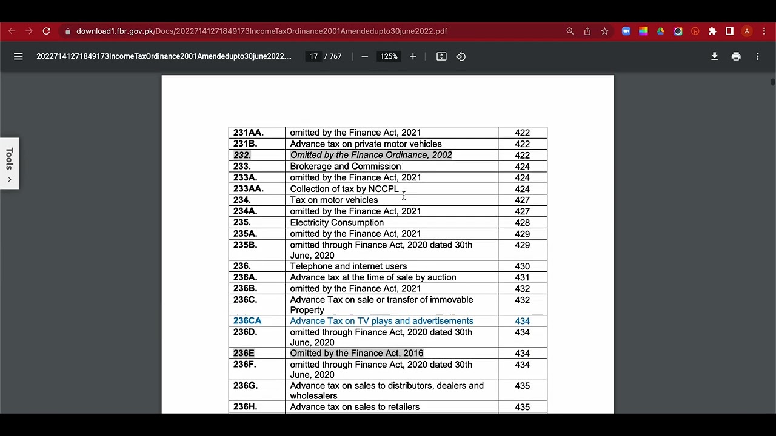Fit PDF to page
Screen dimensions: 776x436
tap(441, 56)
